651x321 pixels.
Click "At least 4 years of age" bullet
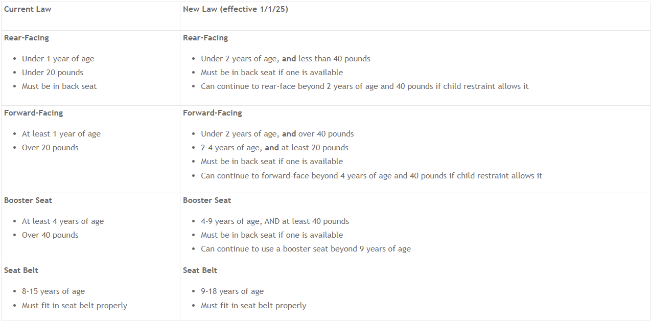click(x=62, y=221)
